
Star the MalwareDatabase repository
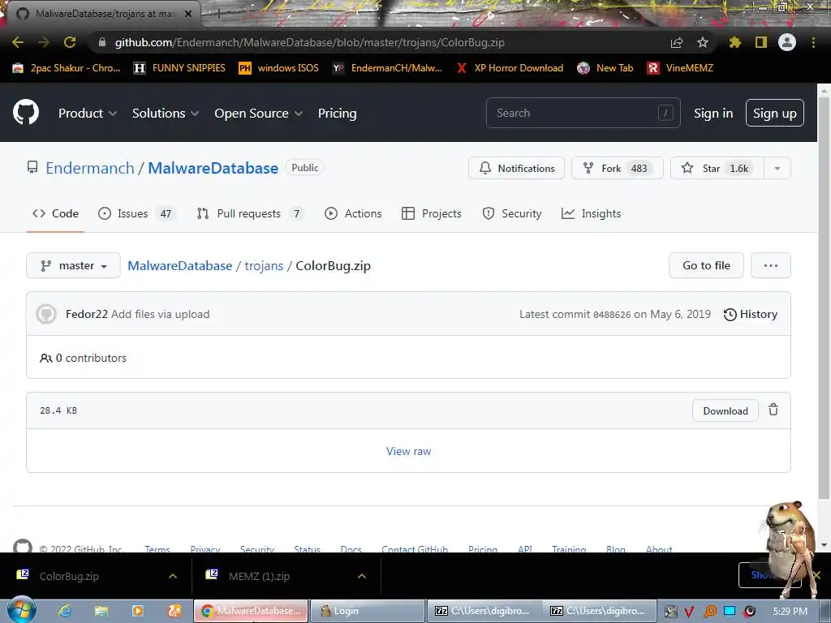[717, 169]
